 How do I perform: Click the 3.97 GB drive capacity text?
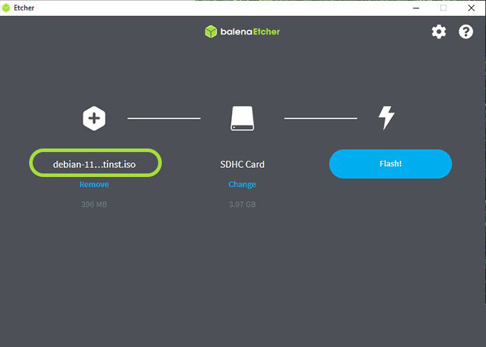pos(242,205)
